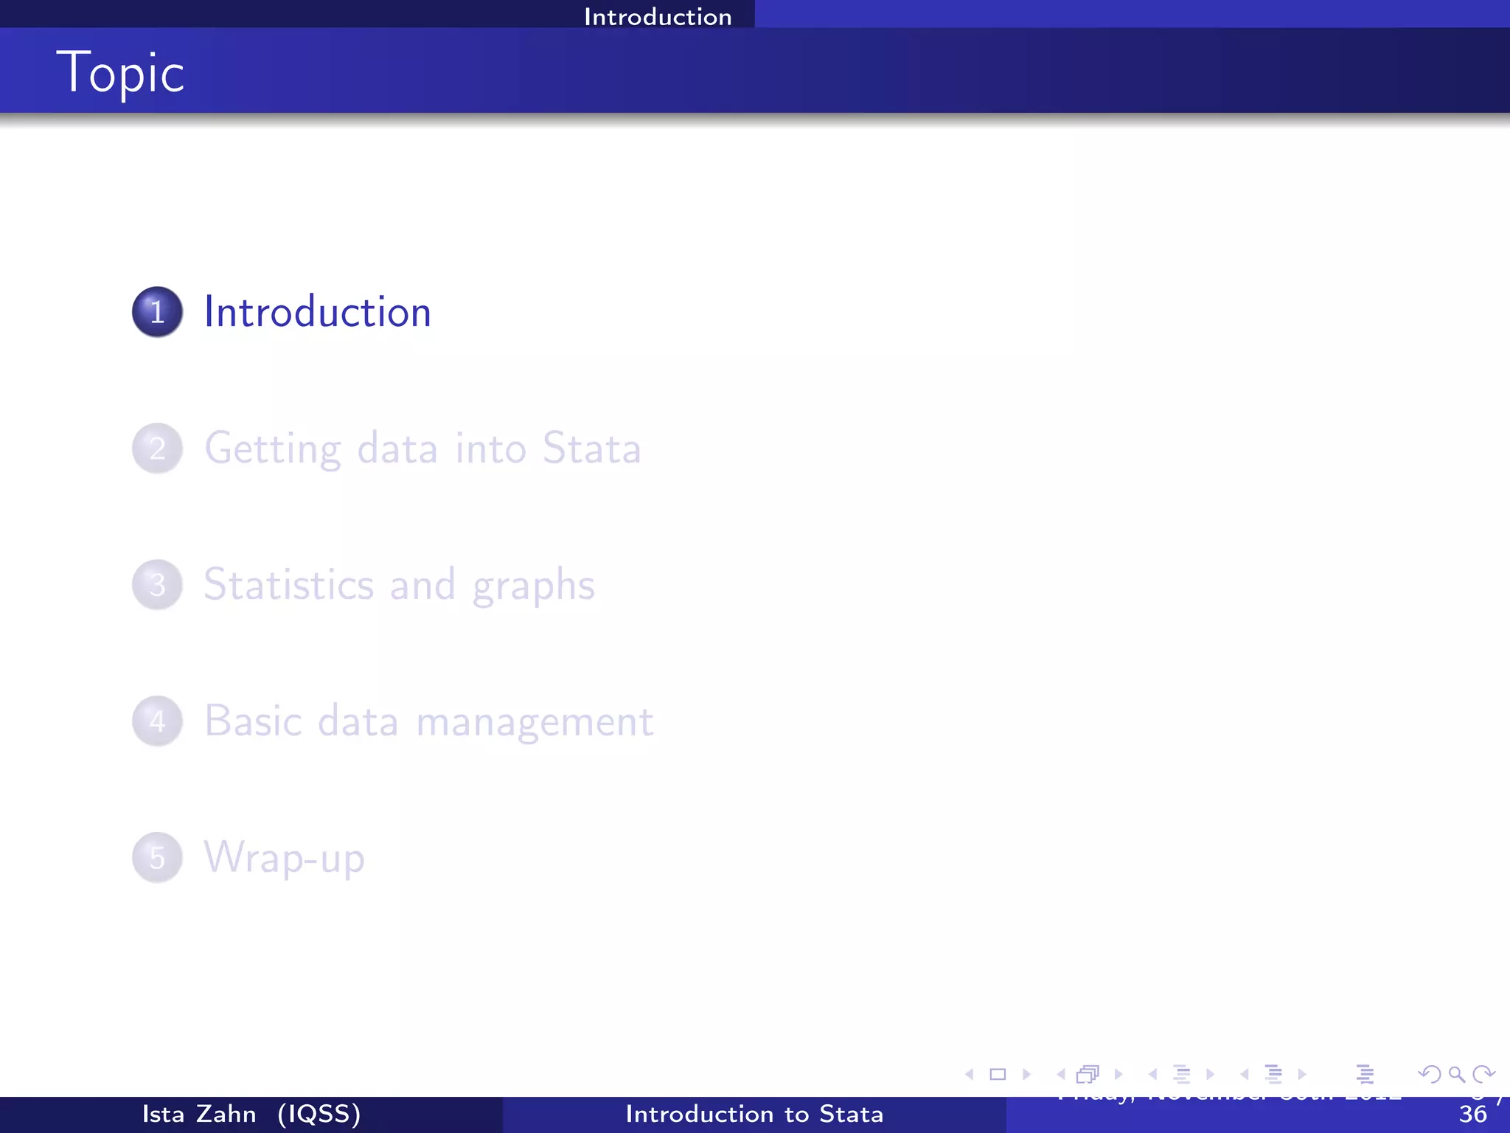1510x1133 pixels.
Task: Go to previous slide using the left arrow beside the slide rectangle icon
Action: 970,1074
